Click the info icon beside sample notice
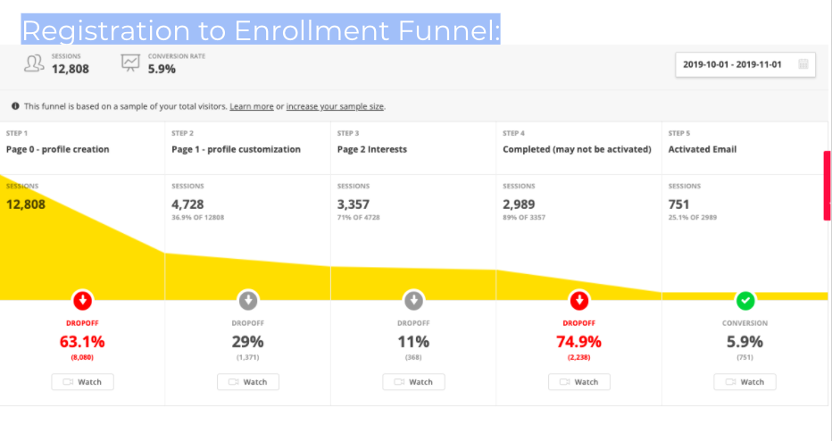Viewport: 832px width, 441px height. pyautogui.click(x=16, y=106)
